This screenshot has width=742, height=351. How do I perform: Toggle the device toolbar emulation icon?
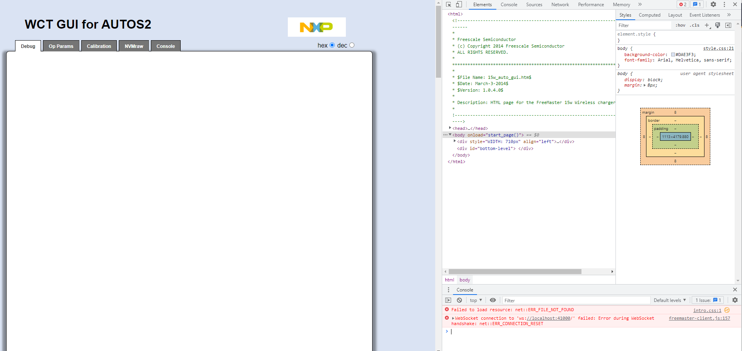tap(459, 4)
